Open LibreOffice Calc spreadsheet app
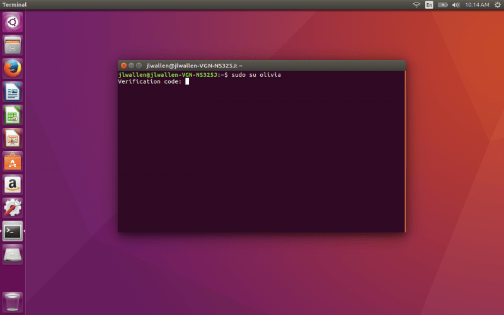The height and width of the screenshot is (315, 504). (x=13, y=115)
